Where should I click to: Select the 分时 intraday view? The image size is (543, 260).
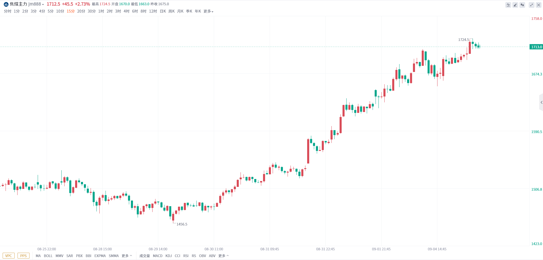(x=8, y=11)
